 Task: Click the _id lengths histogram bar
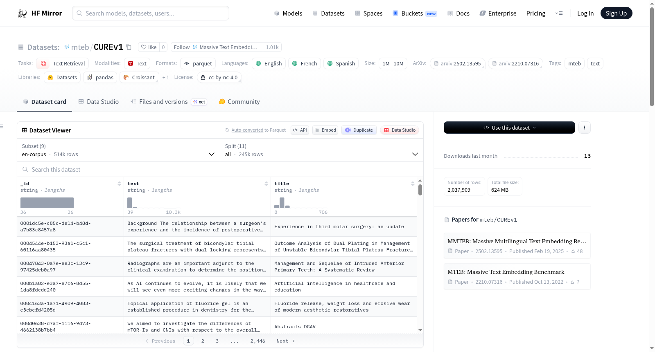coord(47,203)
